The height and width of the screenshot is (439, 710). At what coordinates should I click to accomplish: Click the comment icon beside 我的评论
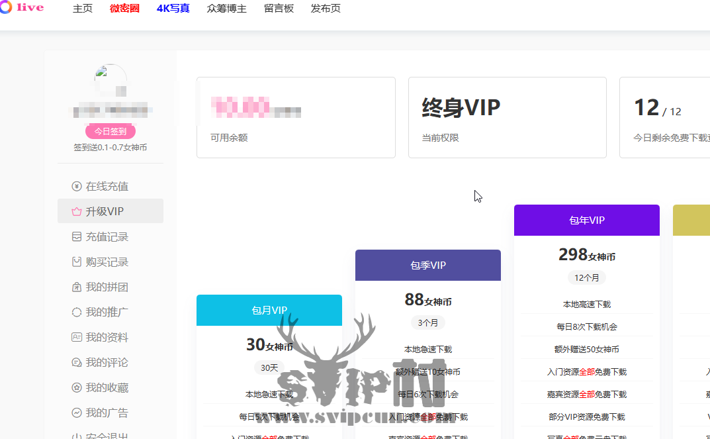coord(77,362)
